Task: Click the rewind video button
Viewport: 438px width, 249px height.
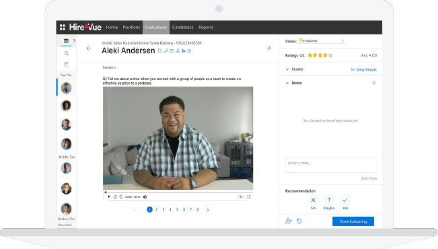Action: pos(115,197)
